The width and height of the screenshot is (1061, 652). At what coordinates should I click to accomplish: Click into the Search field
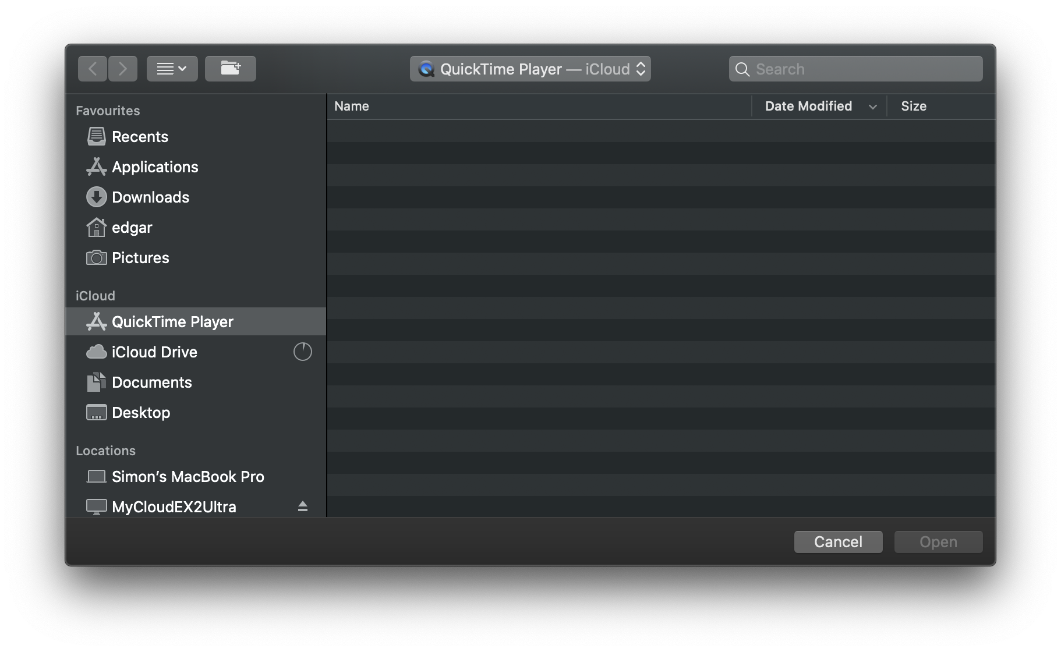(x=856, y=69)
